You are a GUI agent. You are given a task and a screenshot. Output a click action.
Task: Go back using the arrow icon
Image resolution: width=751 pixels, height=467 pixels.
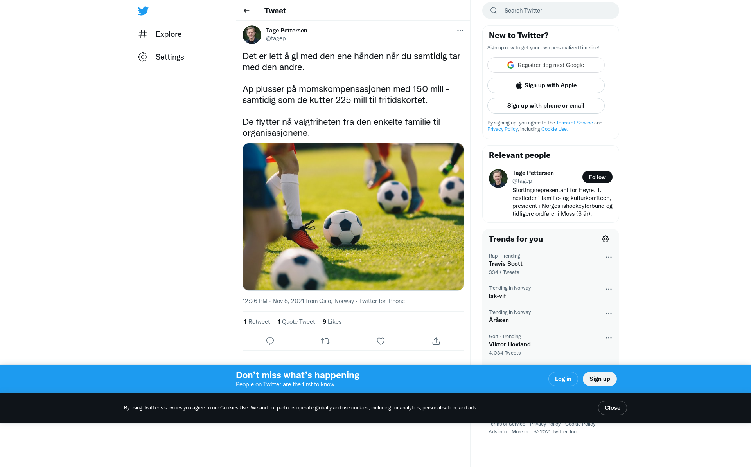(246, 11)
